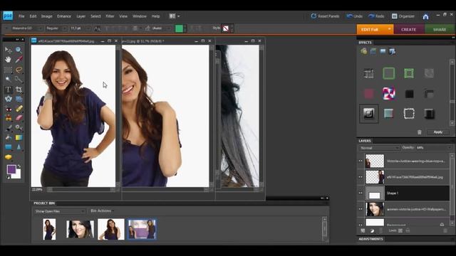Screen dimensions: 456x256
Task: Click the Undo button
Action: [x=354, y=16]
